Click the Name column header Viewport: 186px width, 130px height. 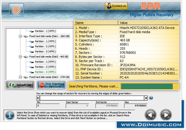[x=96, y=23]
